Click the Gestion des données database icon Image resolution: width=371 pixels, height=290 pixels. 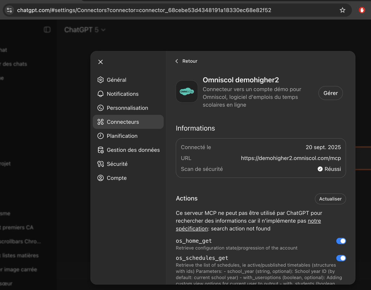coord(100,150)
